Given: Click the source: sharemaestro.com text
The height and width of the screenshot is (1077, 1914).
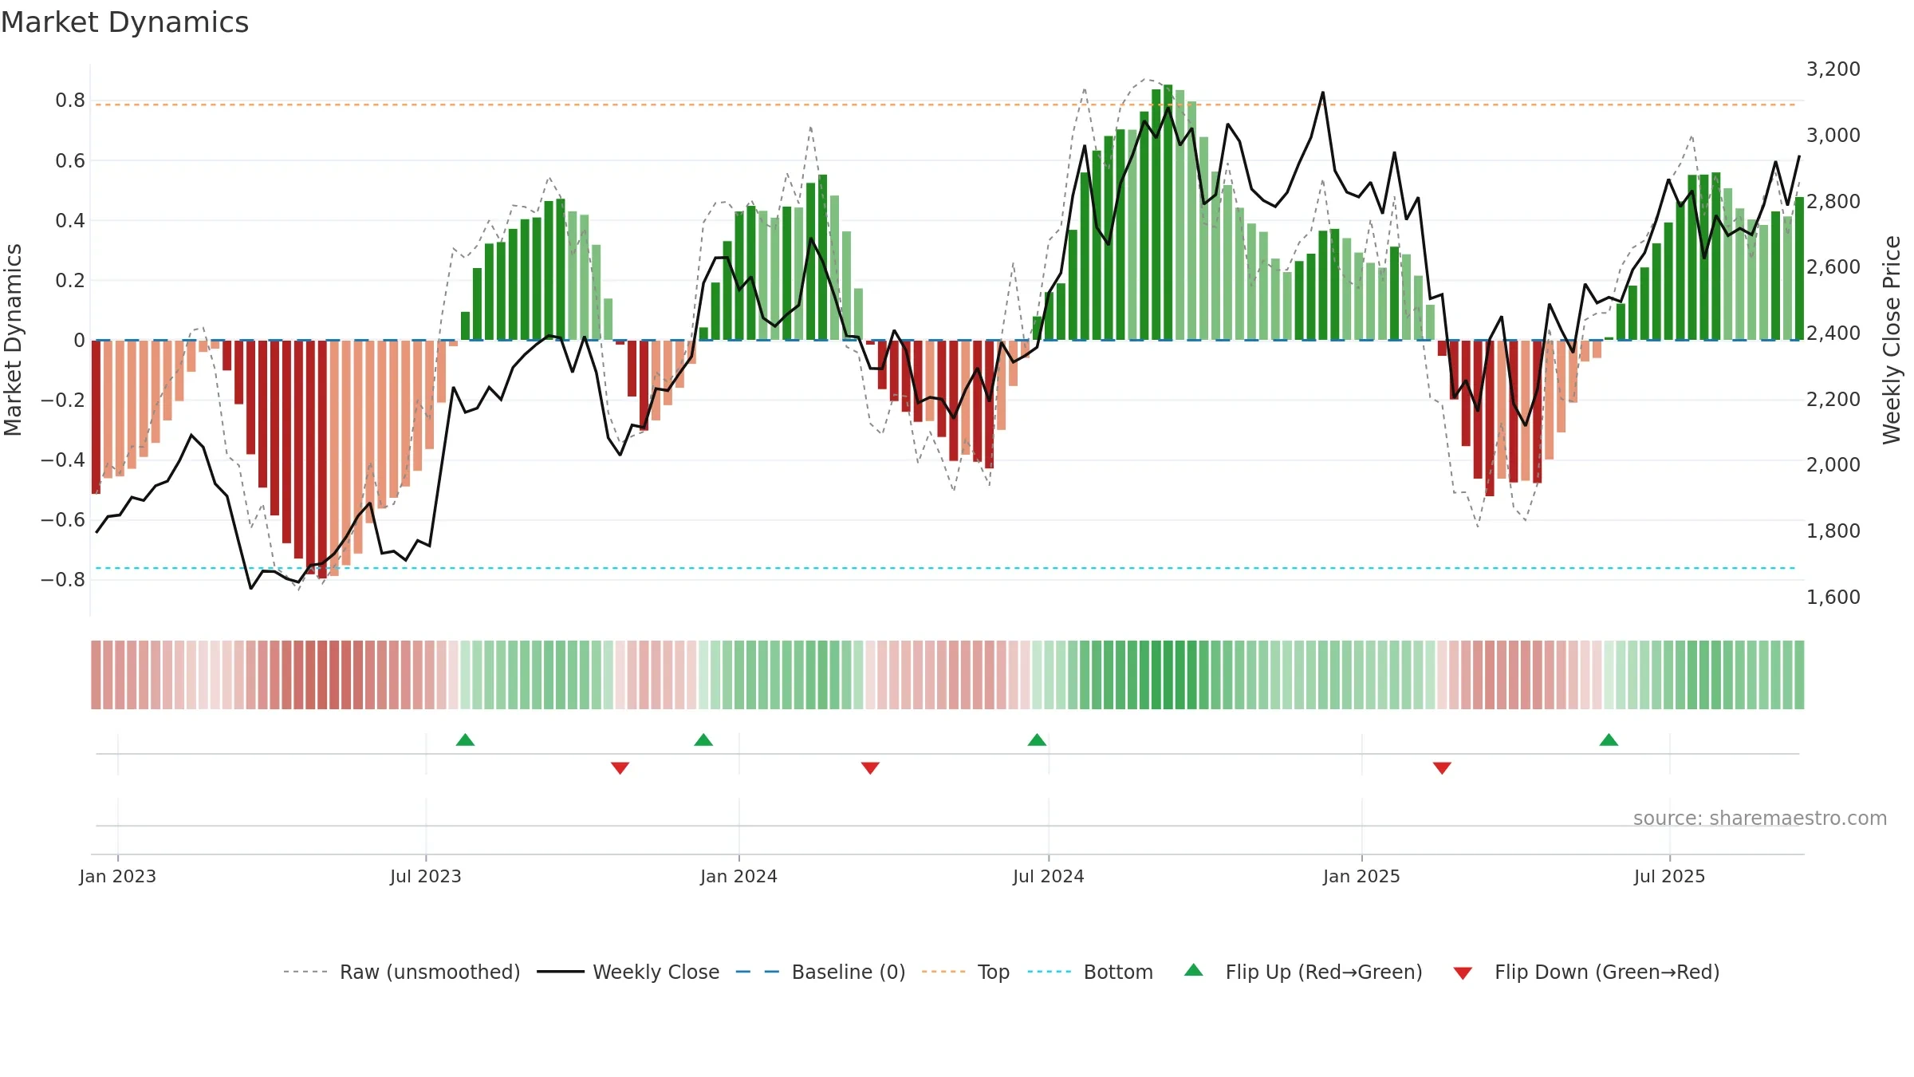Looking at the screenshot, I should click(x=1760, y=819).
